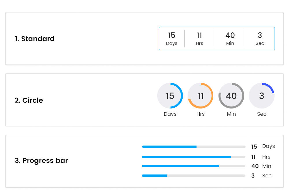Click the Sec progress bar

click(194, 176)
